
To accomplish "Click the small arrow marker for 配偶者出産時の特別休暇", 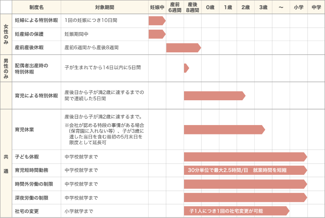I will pyautogui.click(x=186, y=68).
